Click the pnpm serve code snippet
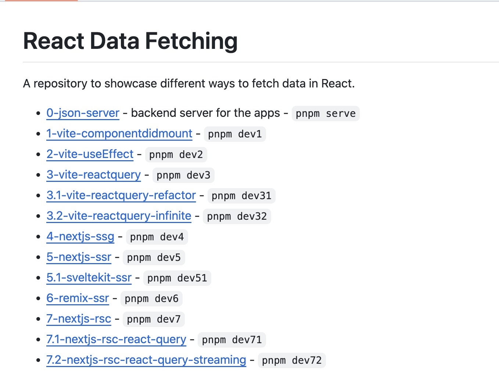The height and width of the screenshot is (388, 499). pyautogui.click(x=326, y=114)
